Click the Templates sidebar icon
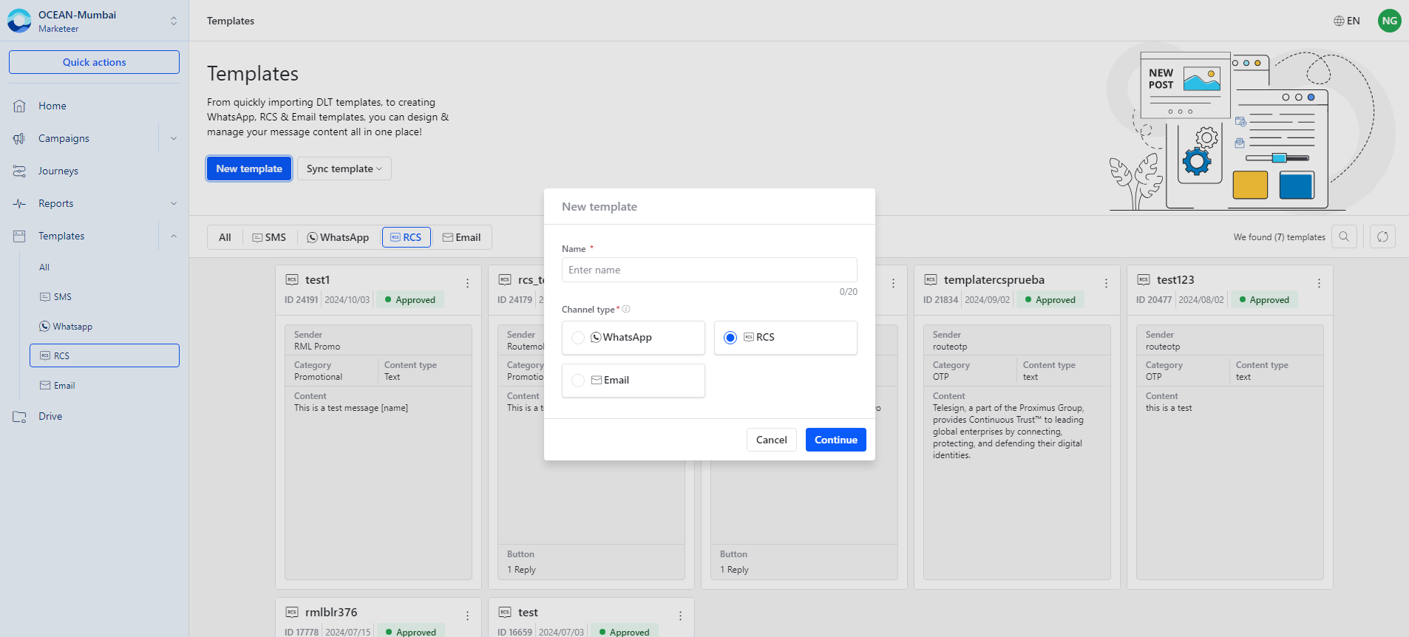 click(19, 236)
